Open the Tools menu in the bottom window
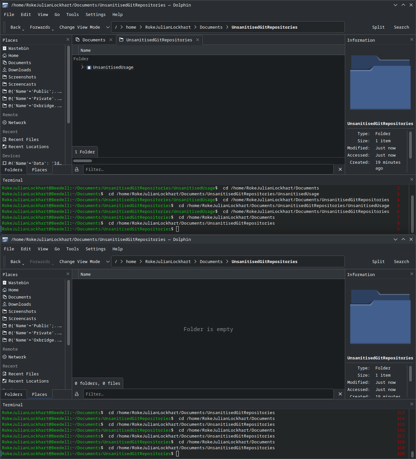This screenshot has width=416, height=459. click(72, 249)
